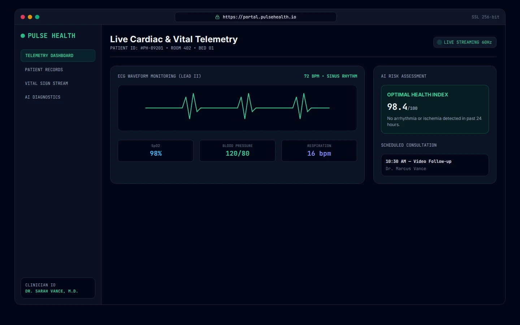Viewport: 520px width, 325px height.
Task: Open Patient Records in the sidebar
Action: click(58, 70)
